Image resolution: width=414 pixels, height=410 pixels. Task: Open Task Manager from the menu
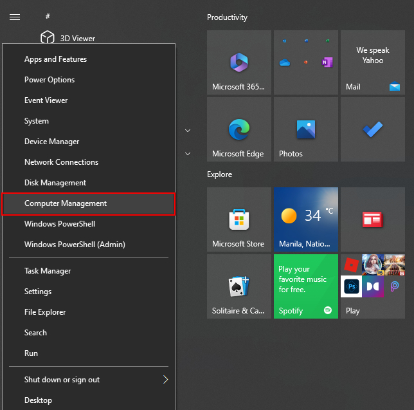[x=89, y=271]
